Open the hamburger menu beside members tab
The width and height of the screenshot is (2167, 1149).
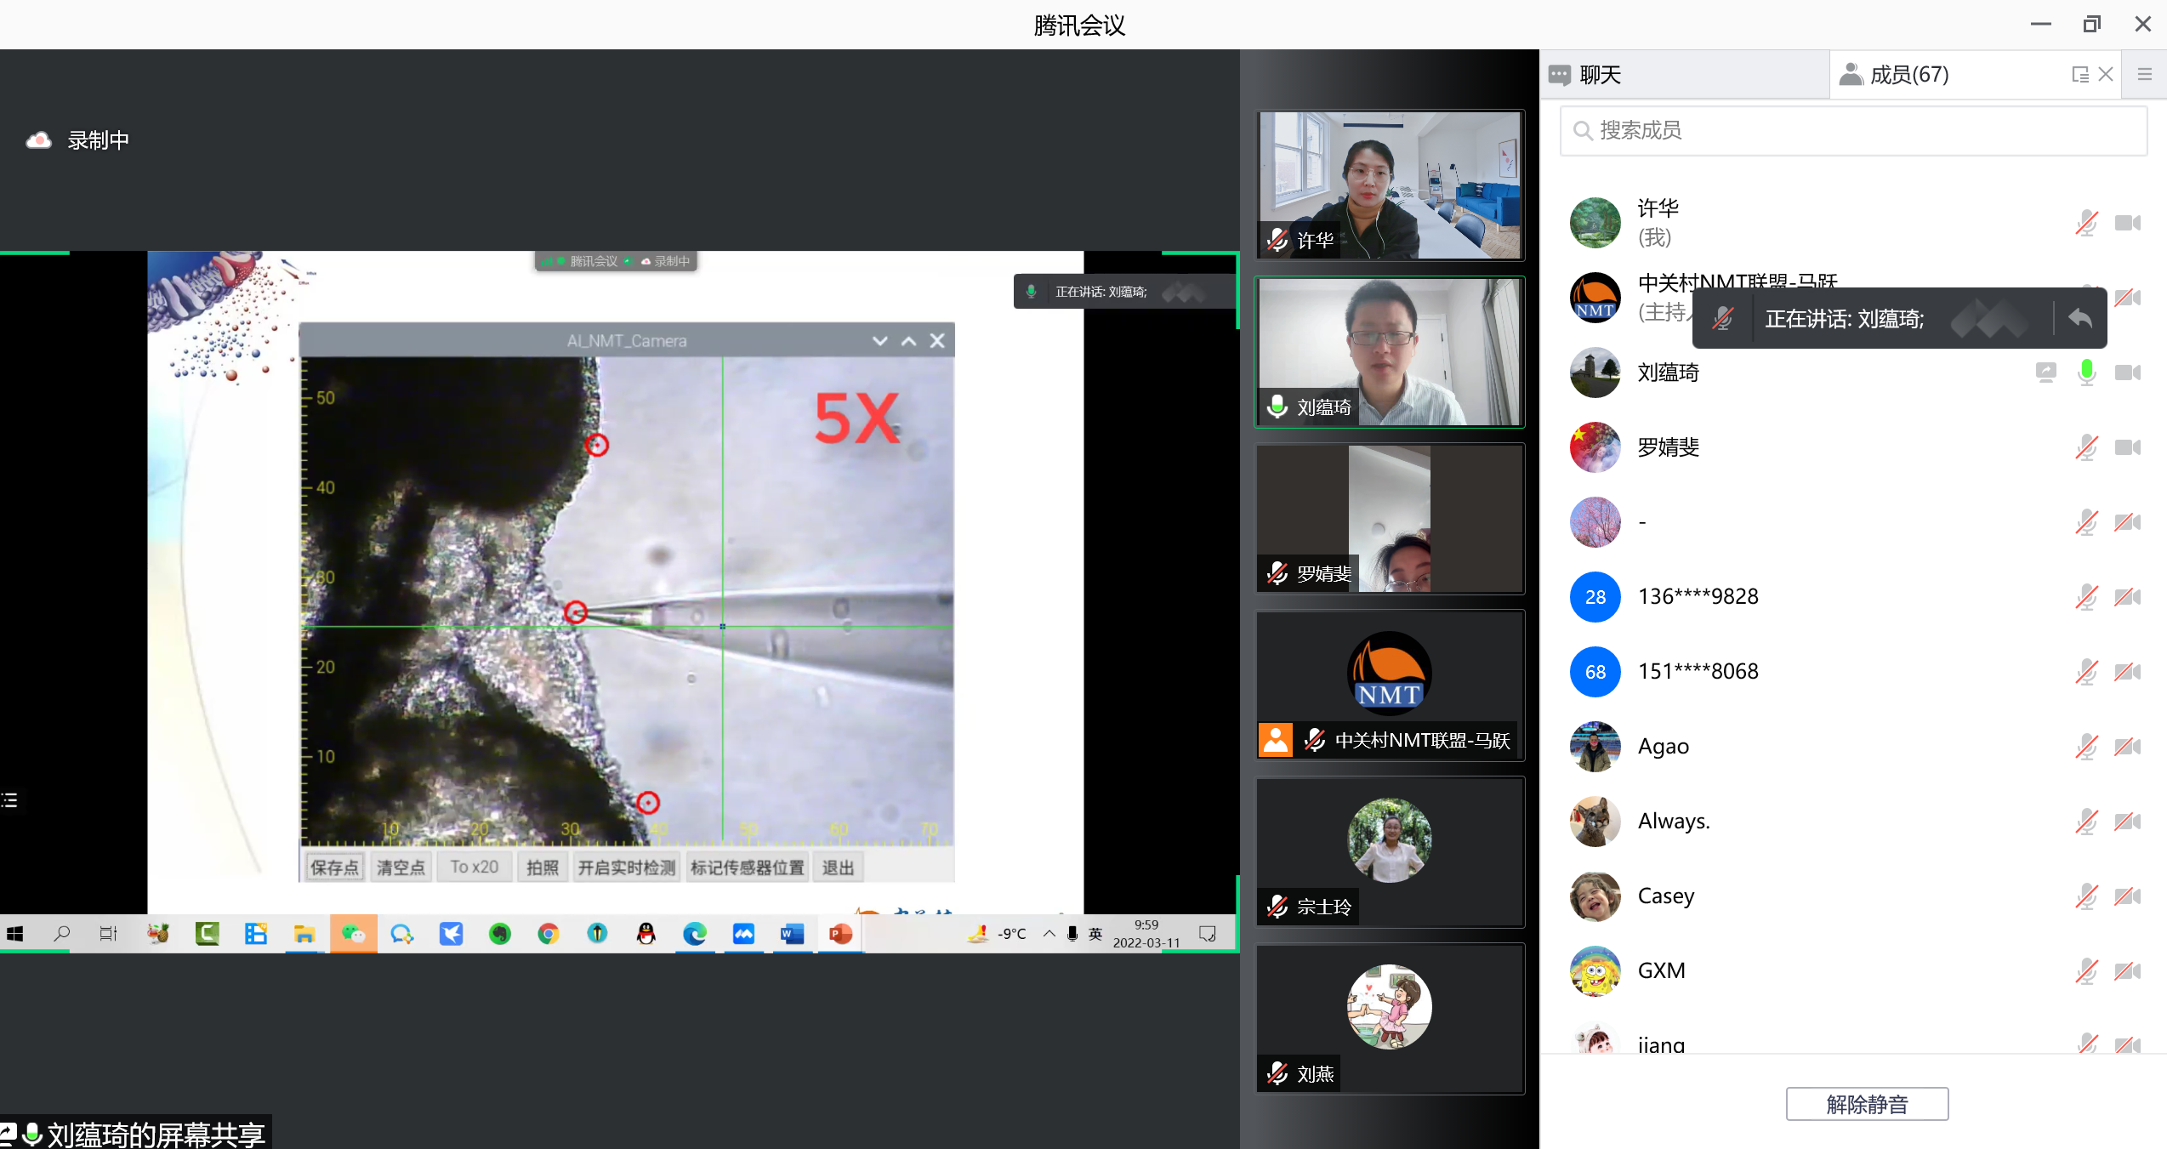pyautogui.click(x=2144, y=75)
